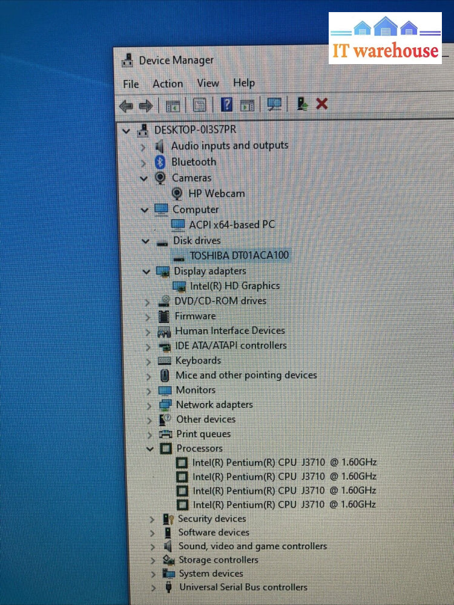Collapse the Processors category

(150, 449)
